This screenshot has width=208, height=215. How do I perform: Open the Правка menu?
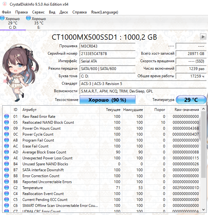click(x=22, y=12)
